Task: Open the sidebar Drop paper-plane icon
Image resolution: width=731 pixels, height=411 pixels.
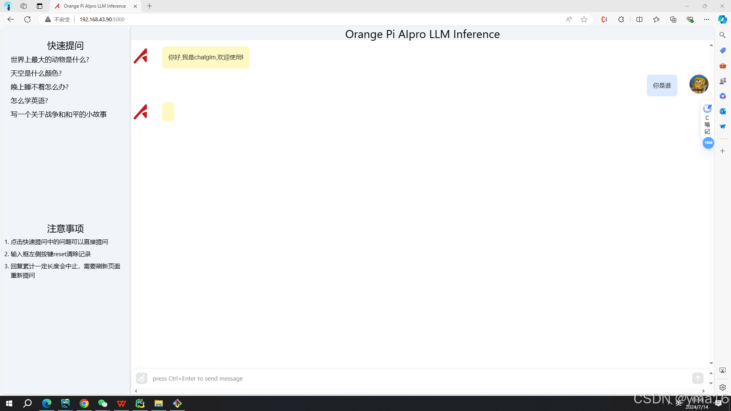Action: point(722,126)
